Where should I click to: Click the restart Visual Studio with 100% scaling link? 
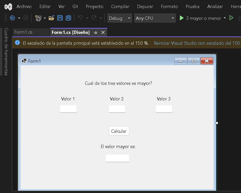pos(197,43)
